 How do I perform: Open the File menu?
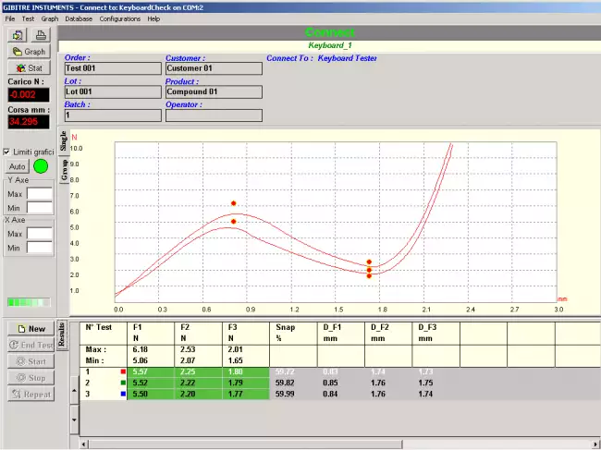tap(10, 18)
